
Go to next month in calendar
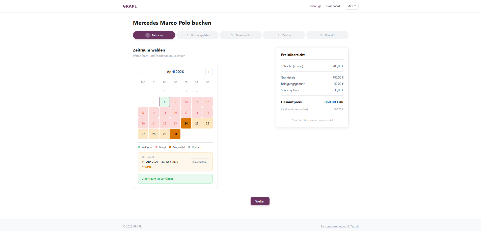209,72
